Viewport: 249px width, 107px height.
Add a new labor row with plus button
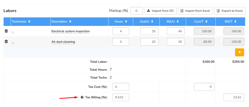coord(239,52)
